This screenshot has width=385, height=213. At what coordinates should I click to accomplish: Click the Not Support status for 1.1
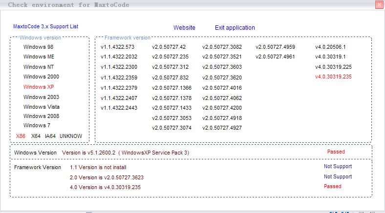click(x=338, y=166)
